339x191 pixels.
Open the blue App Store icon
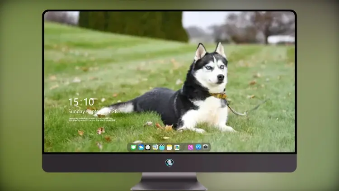click(x=198, y=147)
